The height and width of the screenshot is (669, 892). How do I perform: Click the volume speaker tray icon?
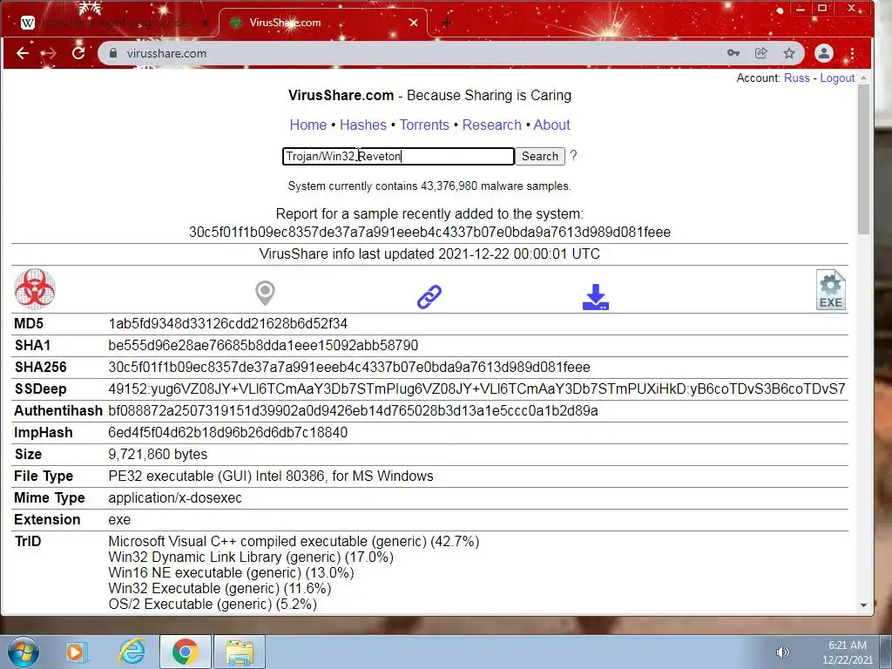tap(783, 652)
